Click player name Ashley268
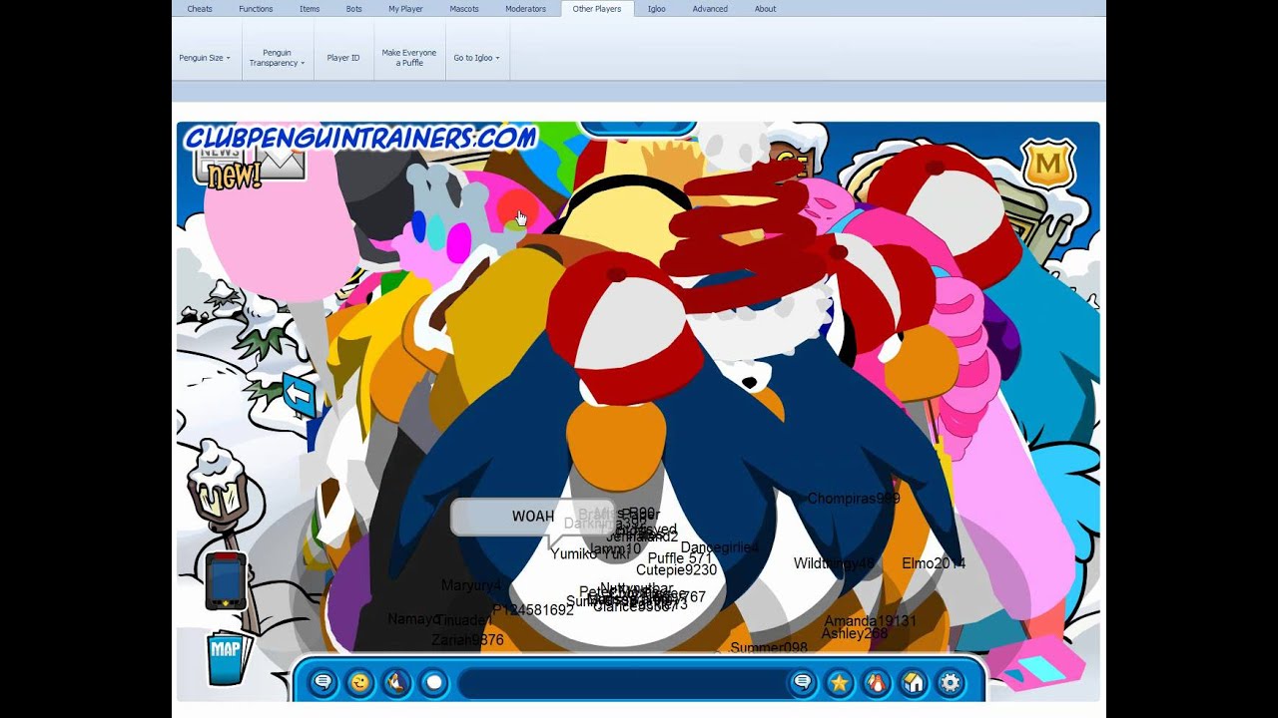The image size is (1278, 718). point(855,633)
